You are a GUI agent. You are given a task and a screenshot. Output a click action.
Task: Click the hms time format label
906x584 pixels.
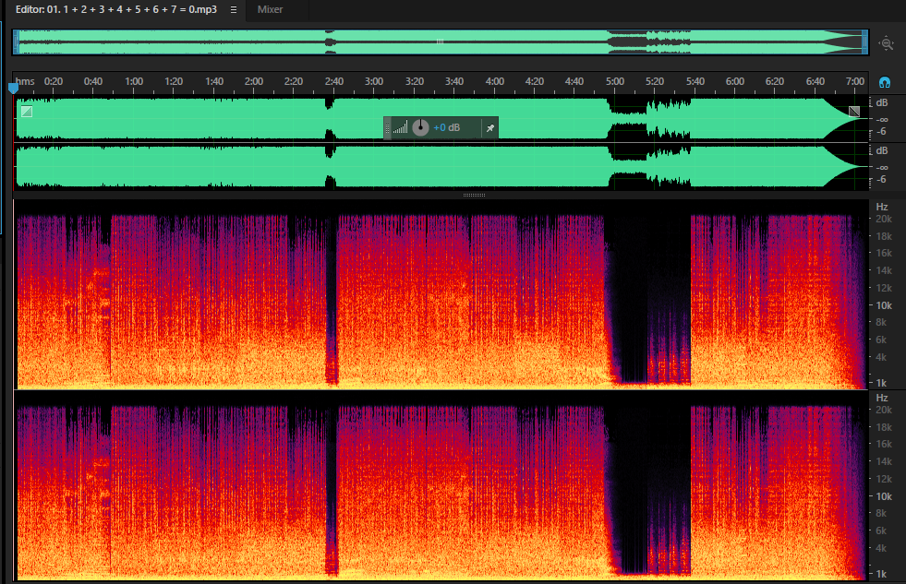click(25, 81)
